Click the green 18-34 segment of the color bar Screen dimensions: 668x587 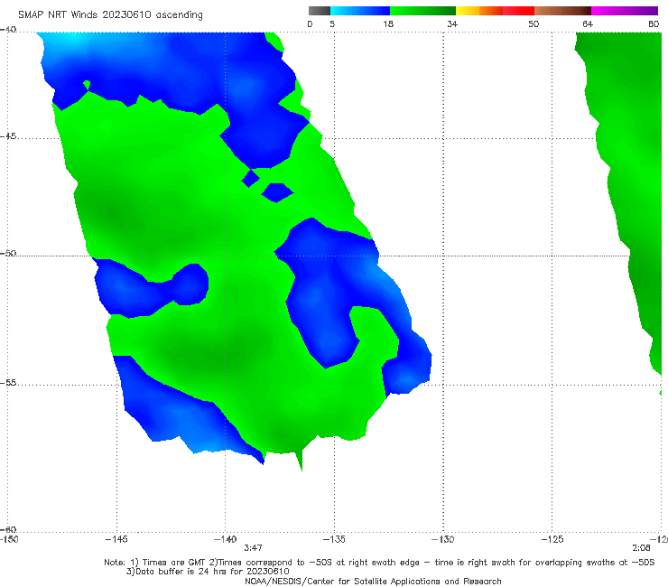pos(422,11)
